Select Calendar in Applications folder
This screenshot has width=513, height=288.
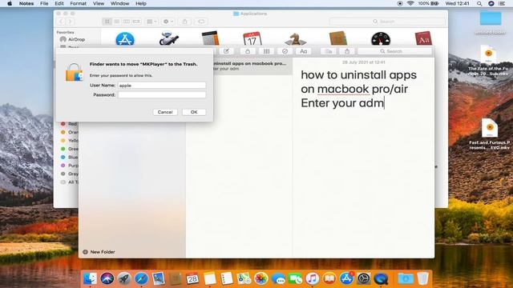(x=252, y=39)
